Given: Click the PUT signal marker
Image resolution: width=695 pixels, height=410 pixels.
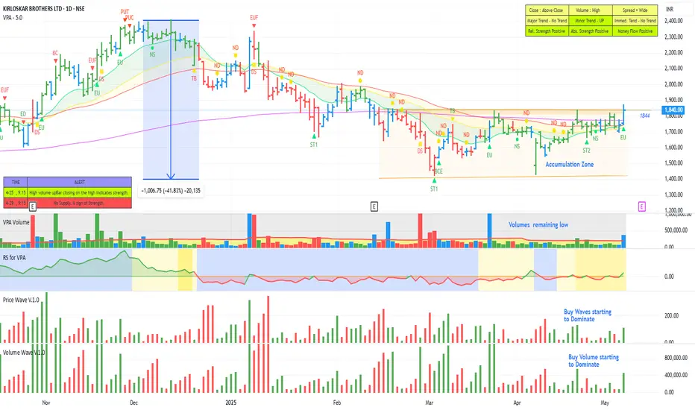Looking at the screenshot, I should tap(125, 12).
